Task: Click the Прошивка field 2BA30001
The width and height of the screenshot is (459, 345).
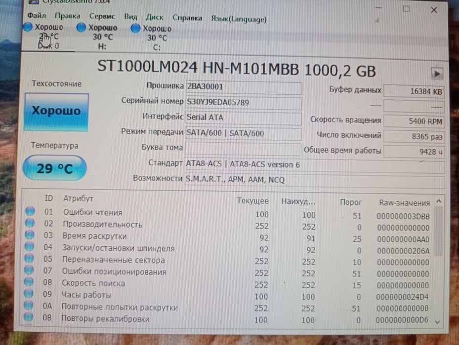Action: 244,87
